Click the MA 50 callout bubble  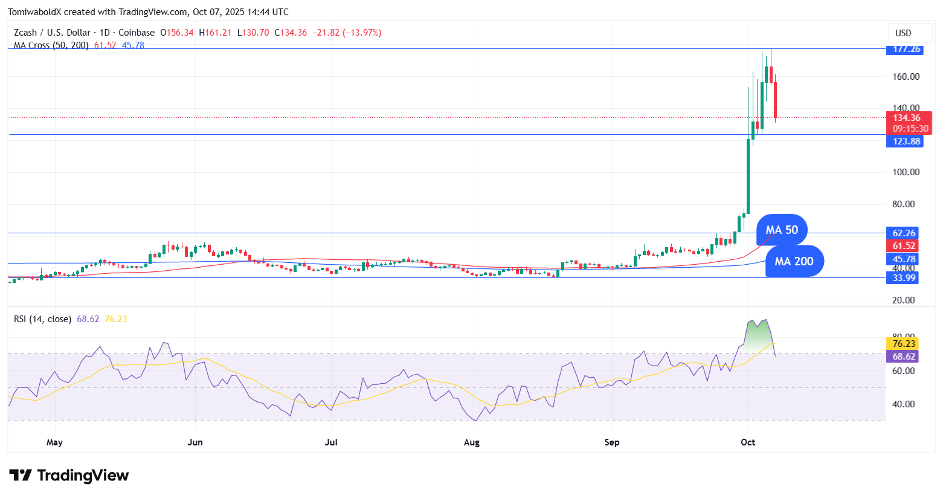click(782, 230)
